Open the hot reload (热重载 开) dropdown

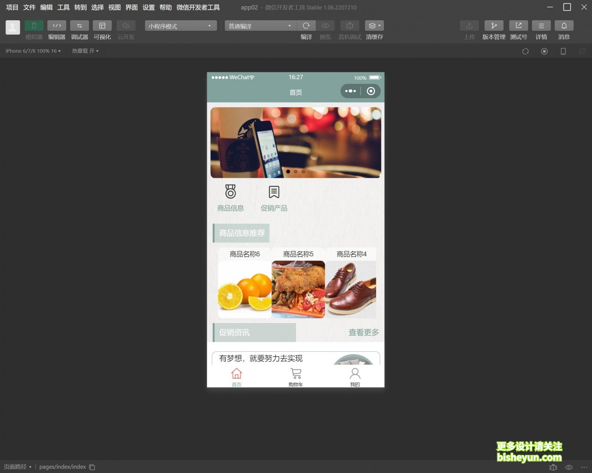(x=85, y=51)
